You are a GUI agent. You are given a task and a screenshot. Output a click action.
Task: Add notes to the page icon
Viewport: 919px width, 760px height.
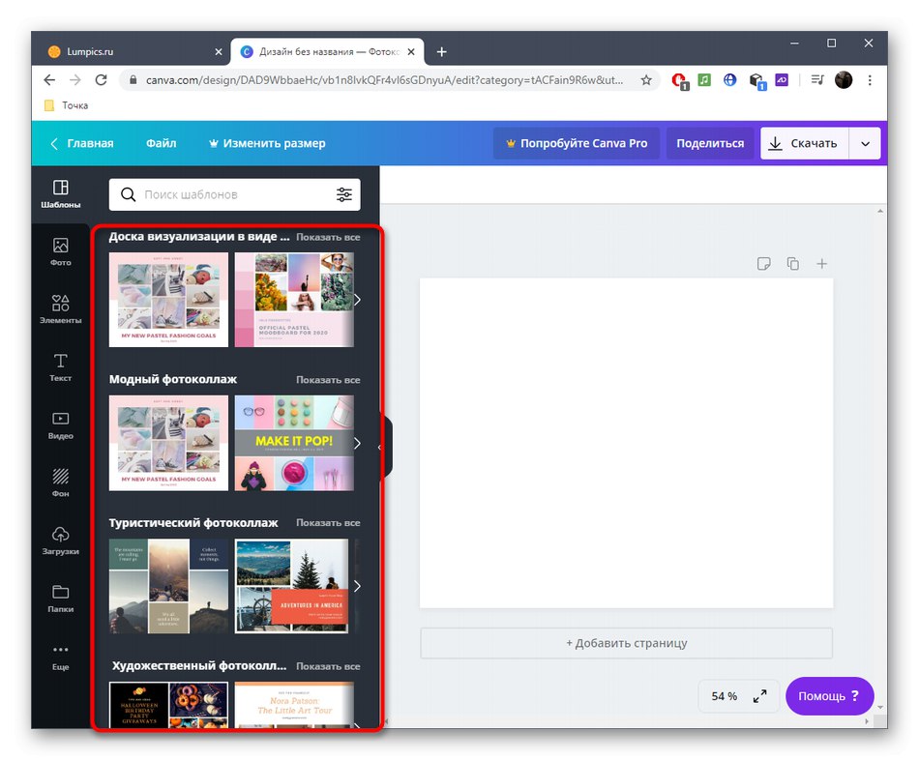763,264
